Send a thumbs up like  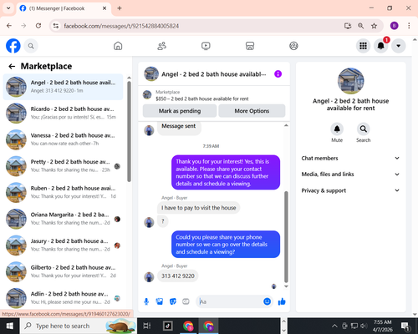(282, 301)
